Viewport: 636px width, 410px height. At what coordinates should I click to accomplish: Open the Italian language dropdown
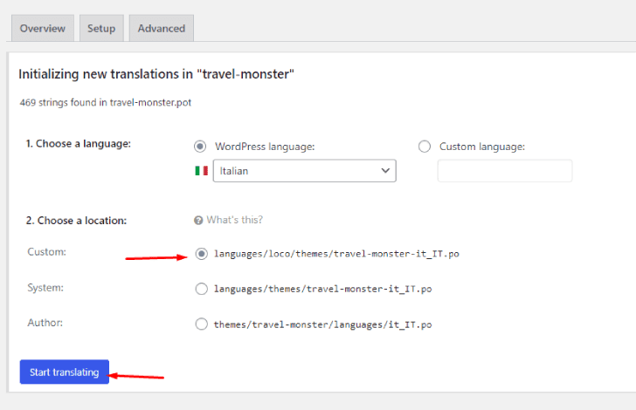(x=305, y=171)
